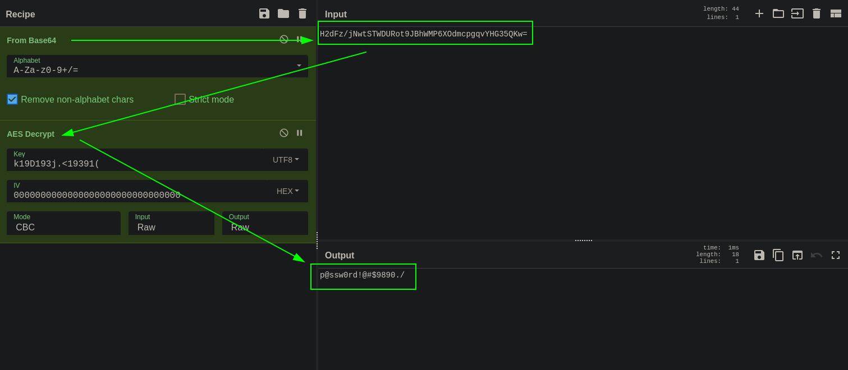
Task: Grab the input/output horizontal splitter handle
Action: (x=583, y=240)
